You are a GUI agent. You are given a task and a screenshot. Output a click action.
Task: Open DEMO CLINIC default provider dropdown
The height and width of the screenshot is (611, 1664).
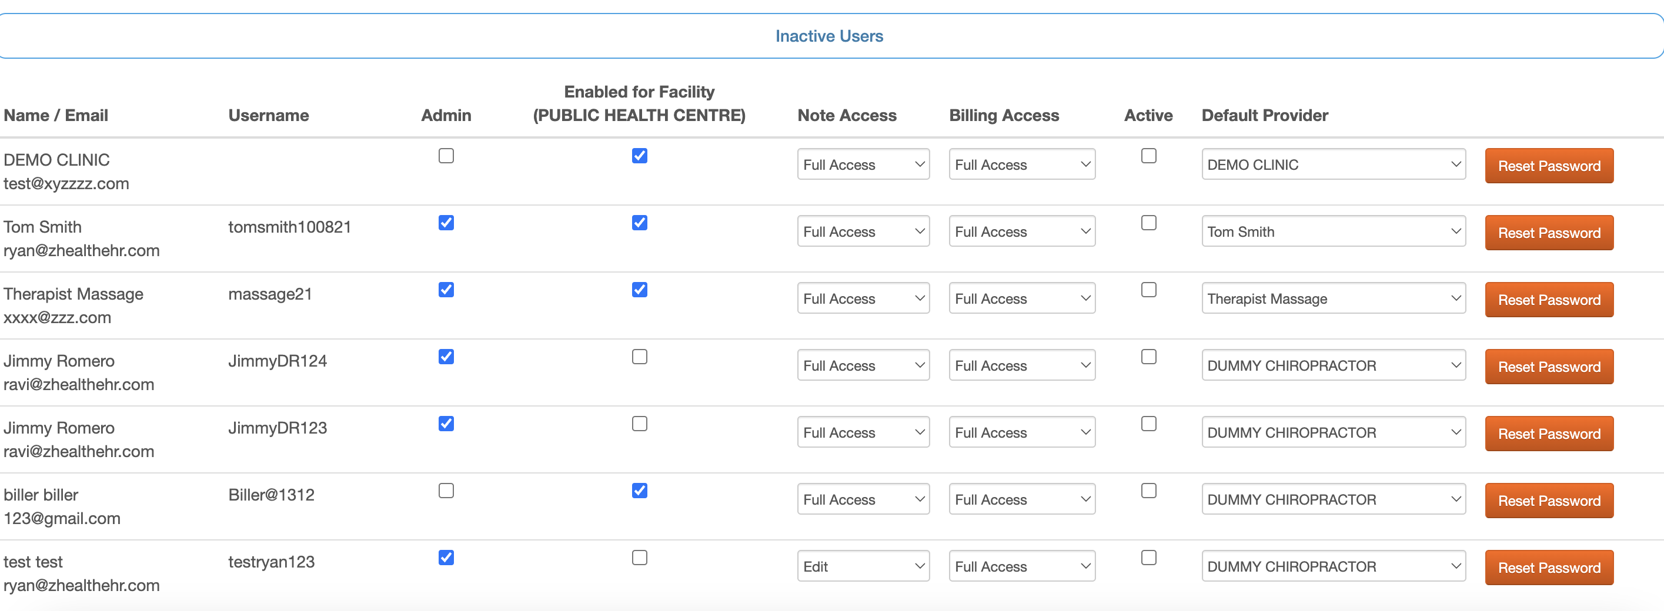coord(1334,164)
